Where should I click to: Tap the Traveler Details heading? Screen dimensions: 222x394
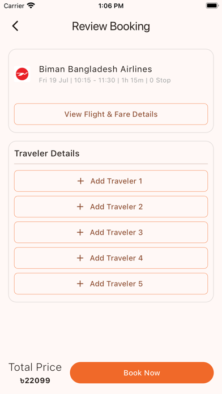(x=47, y=153)
